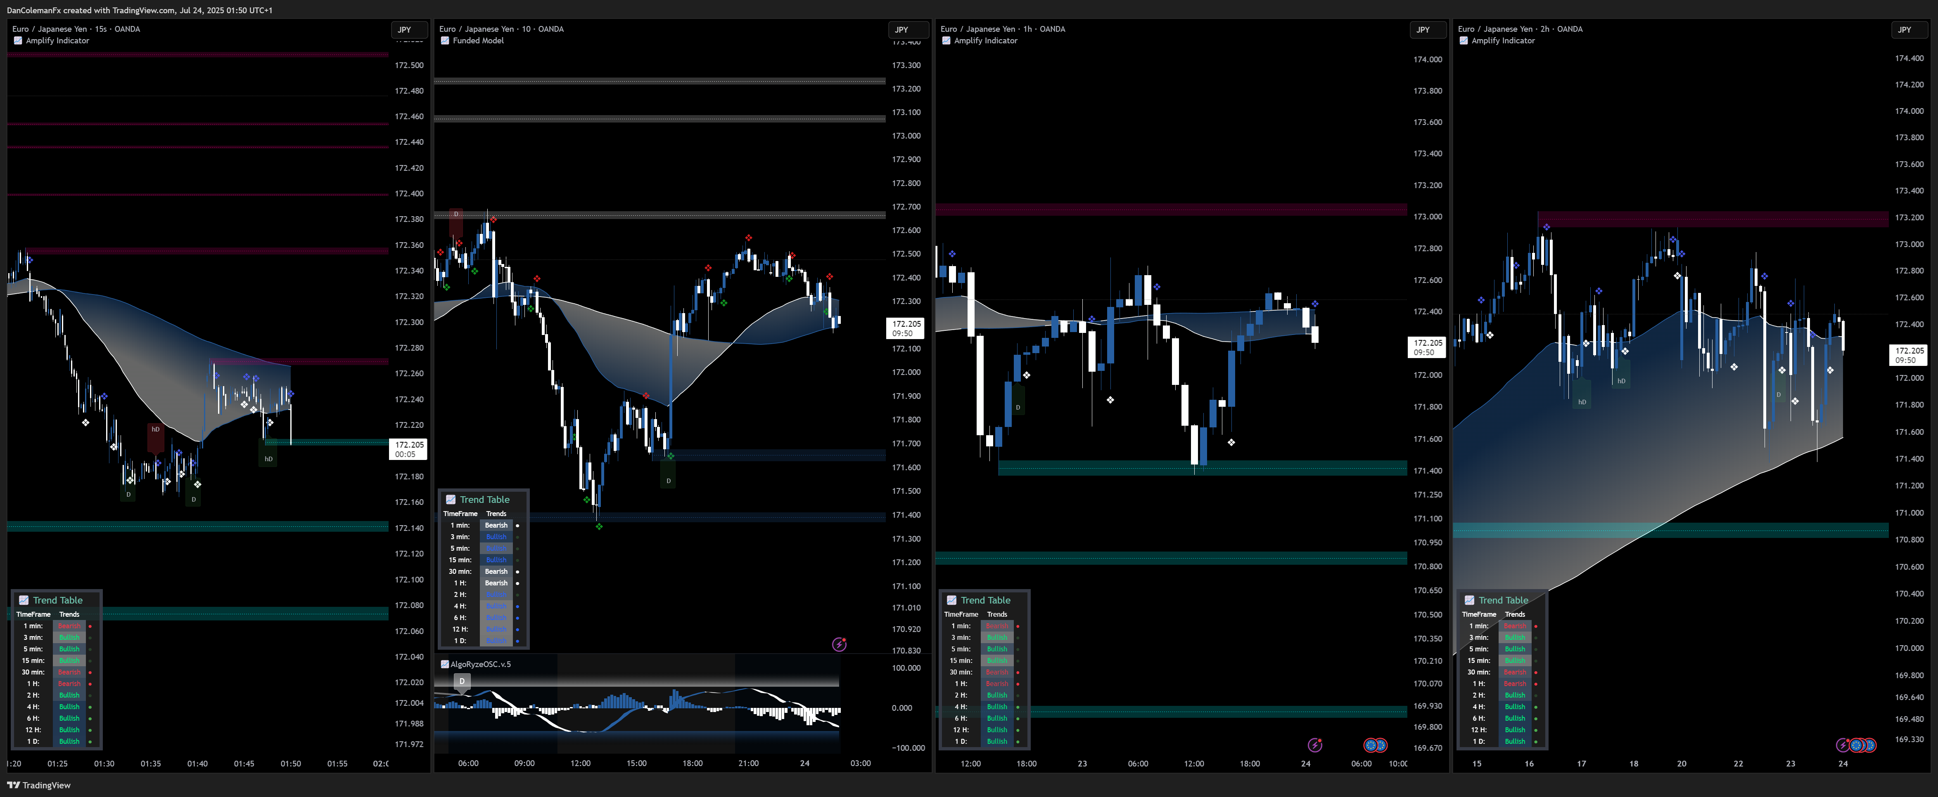Click 100.000 level on AlgoRyzeOSC scale
This screenshot has width=1938, height=797.
(x=906, y=668)
